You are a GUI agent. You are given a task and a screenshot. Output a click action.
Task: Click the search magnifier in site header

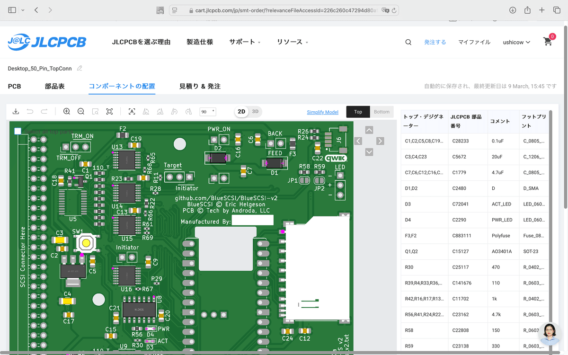coord(408,42)
